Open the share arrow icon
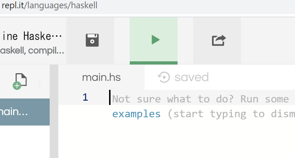295x158 pixels. coord(219,40)
